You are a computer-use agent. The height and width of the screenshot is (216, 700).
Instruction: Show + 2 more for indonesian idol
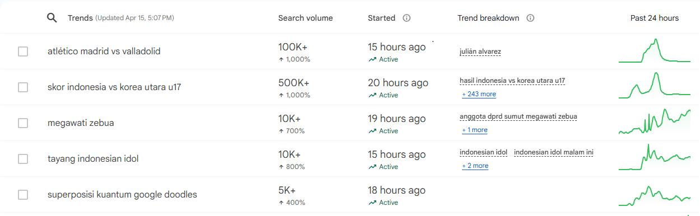click(x=475, y=166)
